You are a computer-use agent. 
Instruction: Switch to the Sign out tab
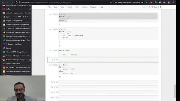(x=16, y=48)
